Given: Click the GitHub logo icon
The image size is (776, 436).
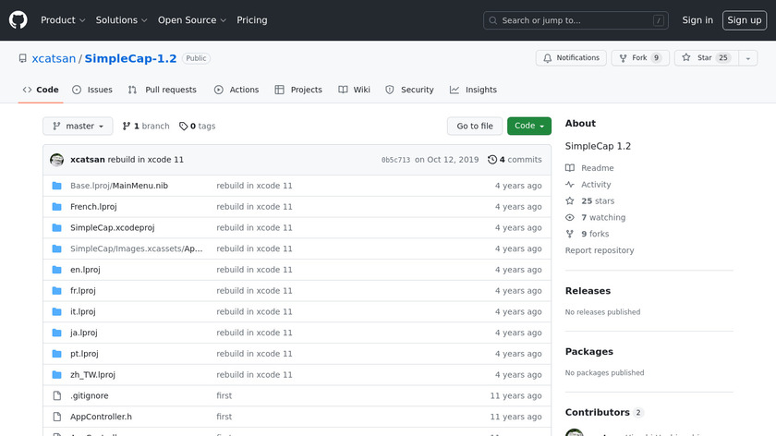Looking at the screenshot, I should coord(18,19).
